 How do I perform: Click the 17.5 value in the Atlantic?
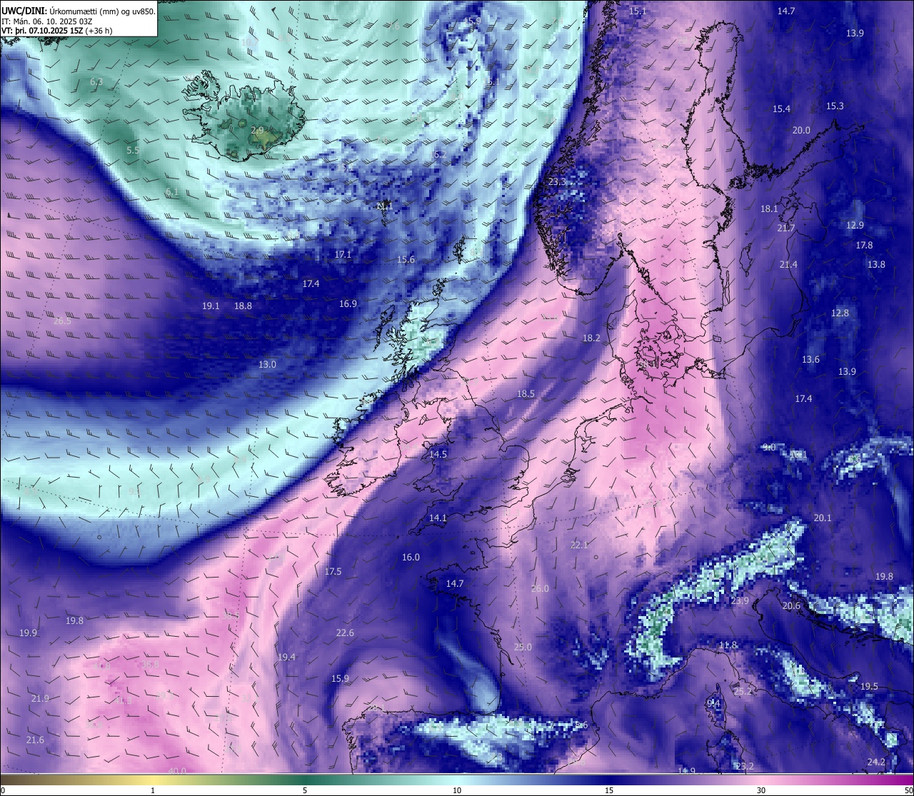point(333,571)
